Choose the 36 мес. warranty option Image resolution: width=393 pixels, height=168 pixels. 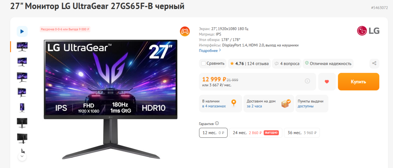click(x=302, y=133)
